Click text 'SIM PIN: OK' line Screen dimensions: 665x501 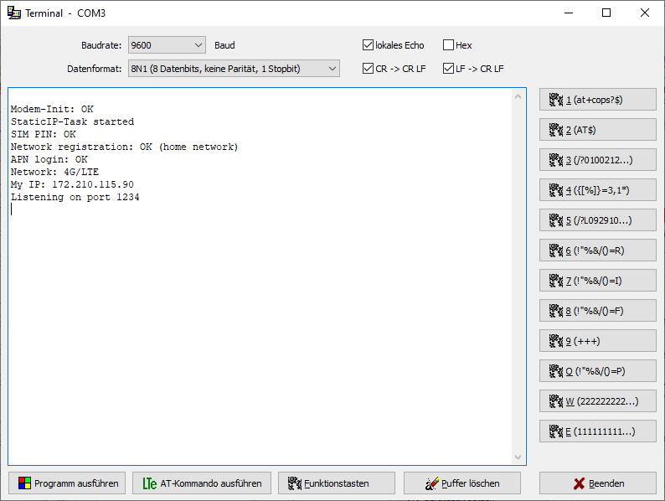click(x=44, y=134)
